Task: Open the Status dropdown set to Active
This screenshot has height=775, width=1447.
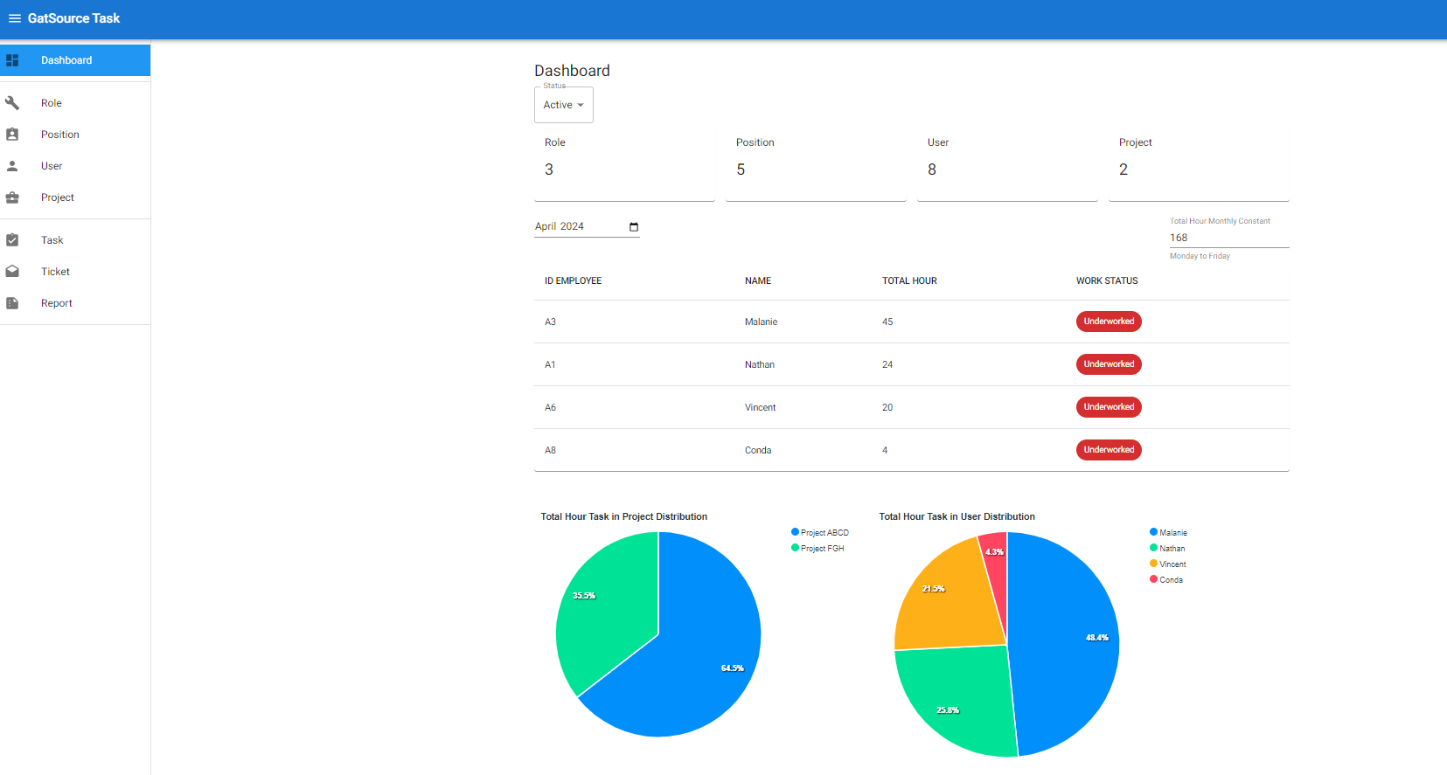Action: click(564, 105)
